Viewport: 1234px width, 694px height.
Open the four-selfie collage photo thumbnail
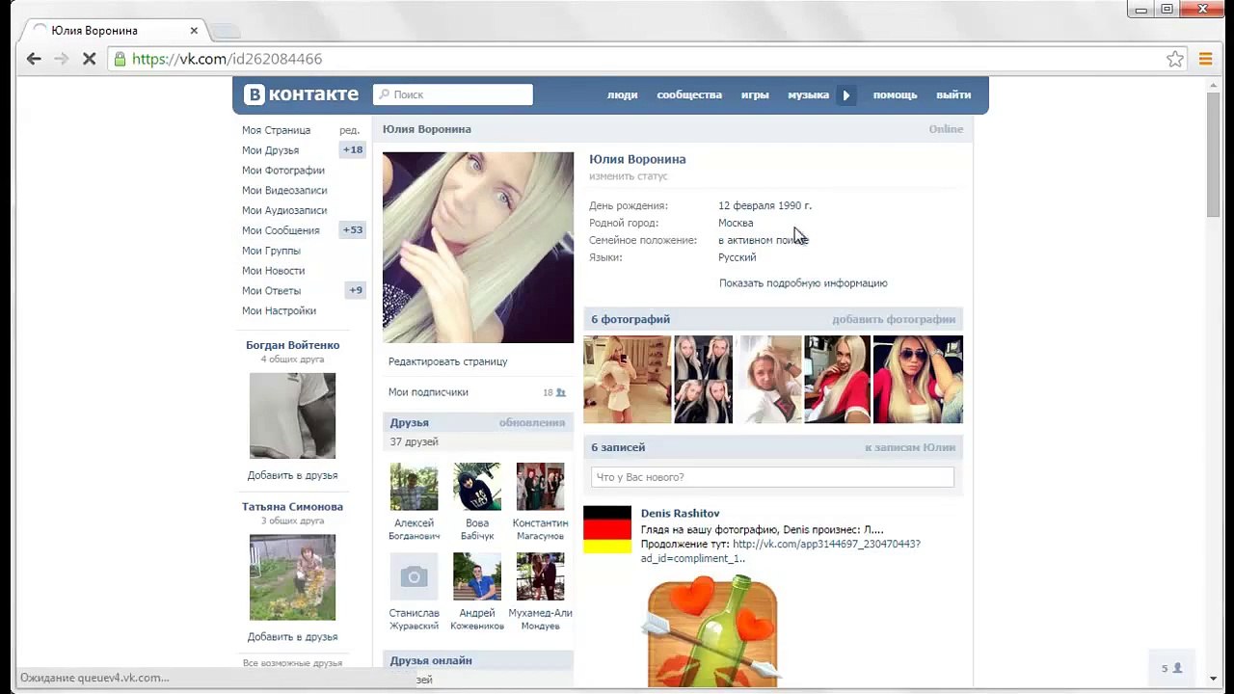[x=703, y=379]
